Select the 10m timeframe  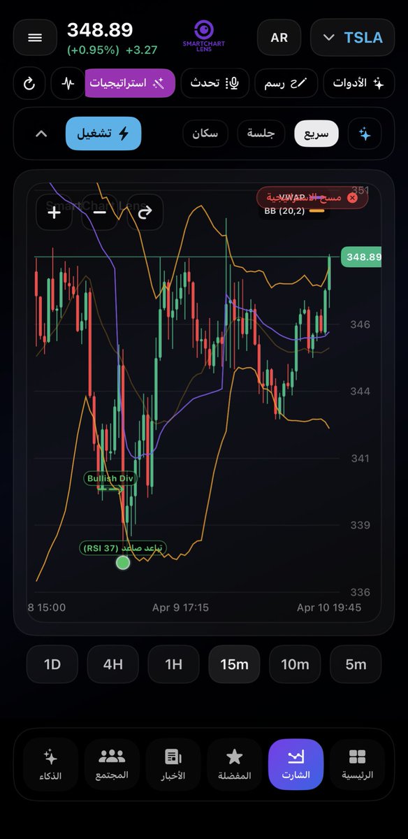click(x=295, y=664)
